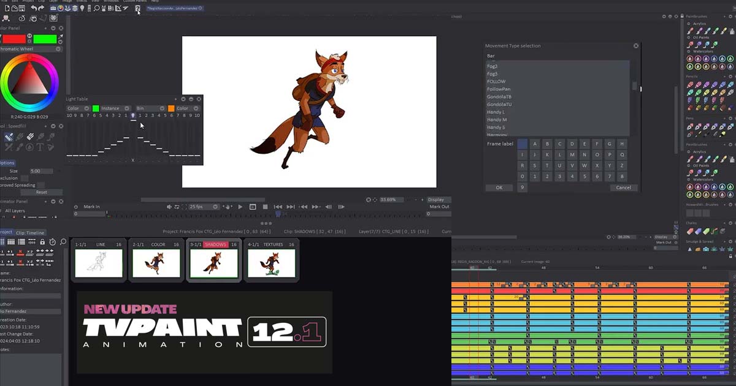Click the Reset button in tool options

[41, 192]
